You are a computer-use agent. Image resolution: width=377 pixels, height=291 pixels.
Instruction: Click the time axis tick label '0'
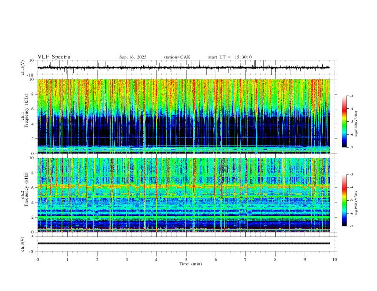(38, 260)
